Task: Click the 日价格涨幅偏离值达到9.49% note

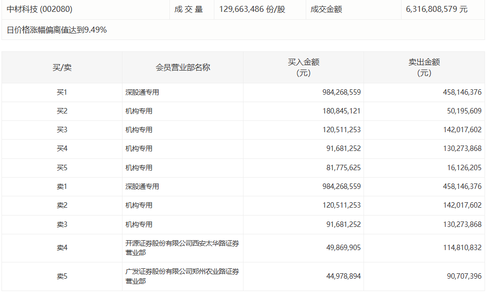Action: 57,30
